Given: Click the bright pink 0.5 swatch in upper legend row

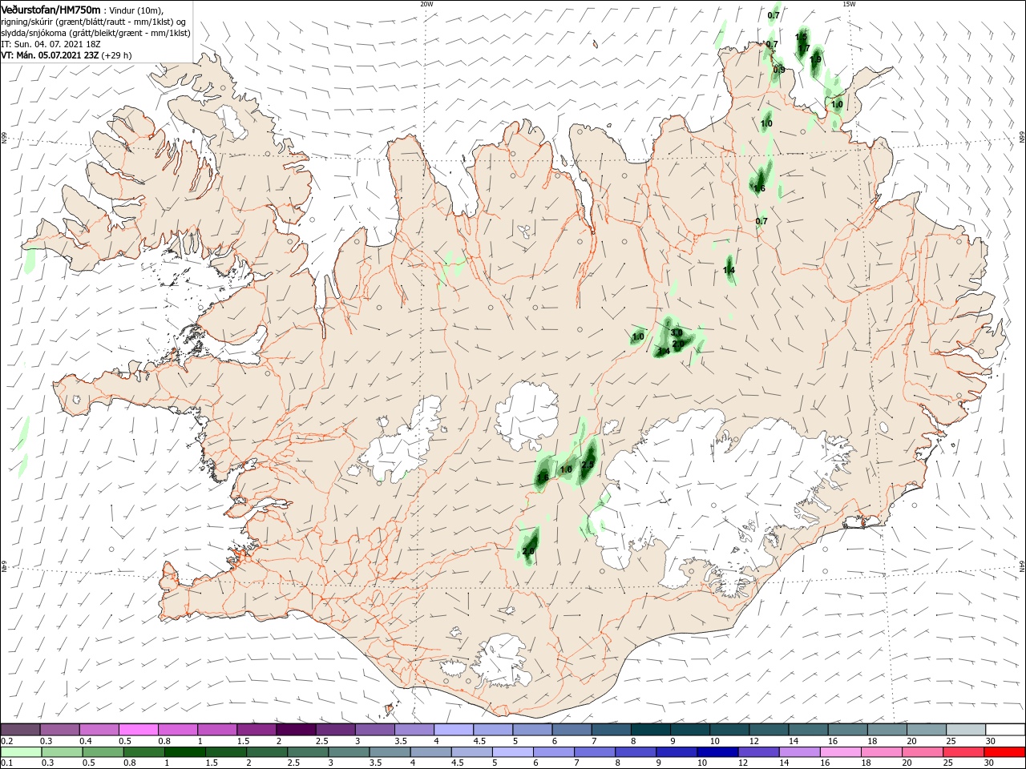Looking at the screenshot, I should pos(138,730).
